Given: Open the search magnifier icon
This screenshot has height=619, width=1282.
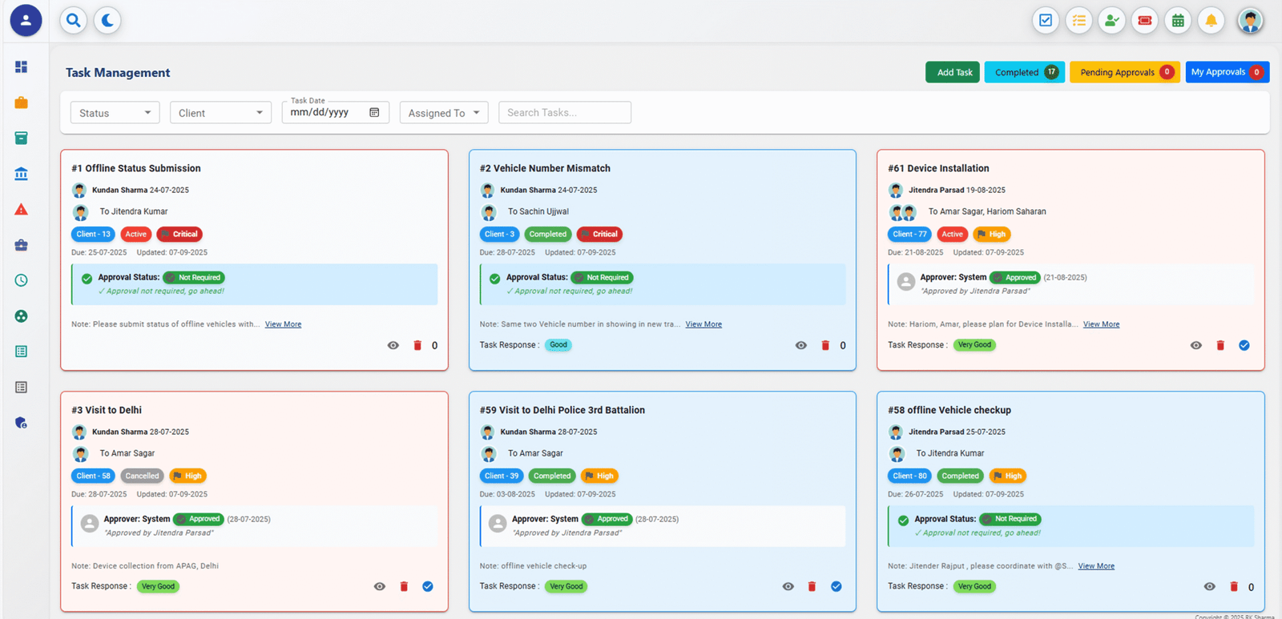Looking at the screenshot, I should pos(74,20).
